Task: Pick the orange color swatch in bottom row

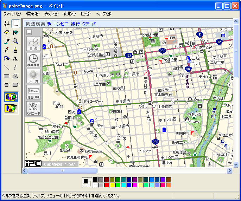Action: (169, 185)
